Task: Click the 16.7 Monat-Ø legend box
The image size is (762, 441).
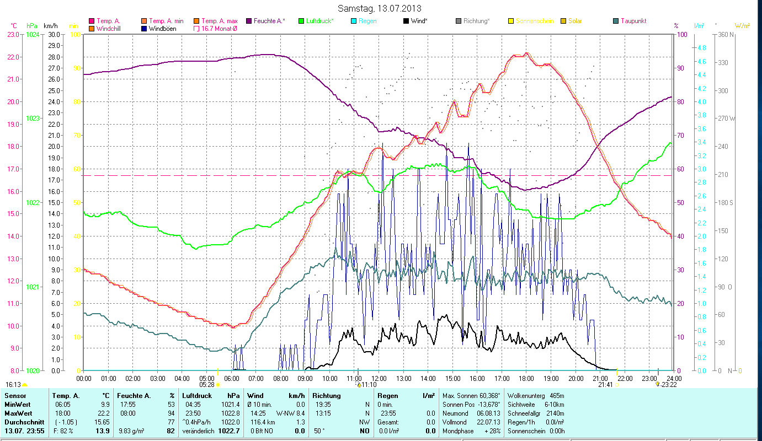Action: click(196, 29)
